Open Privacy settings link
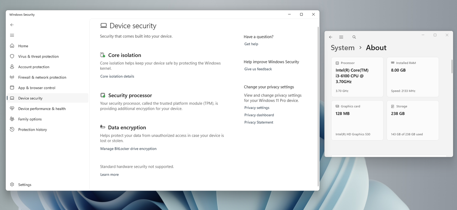The height and width of the screenshot is (210, 457). [257, 107]
